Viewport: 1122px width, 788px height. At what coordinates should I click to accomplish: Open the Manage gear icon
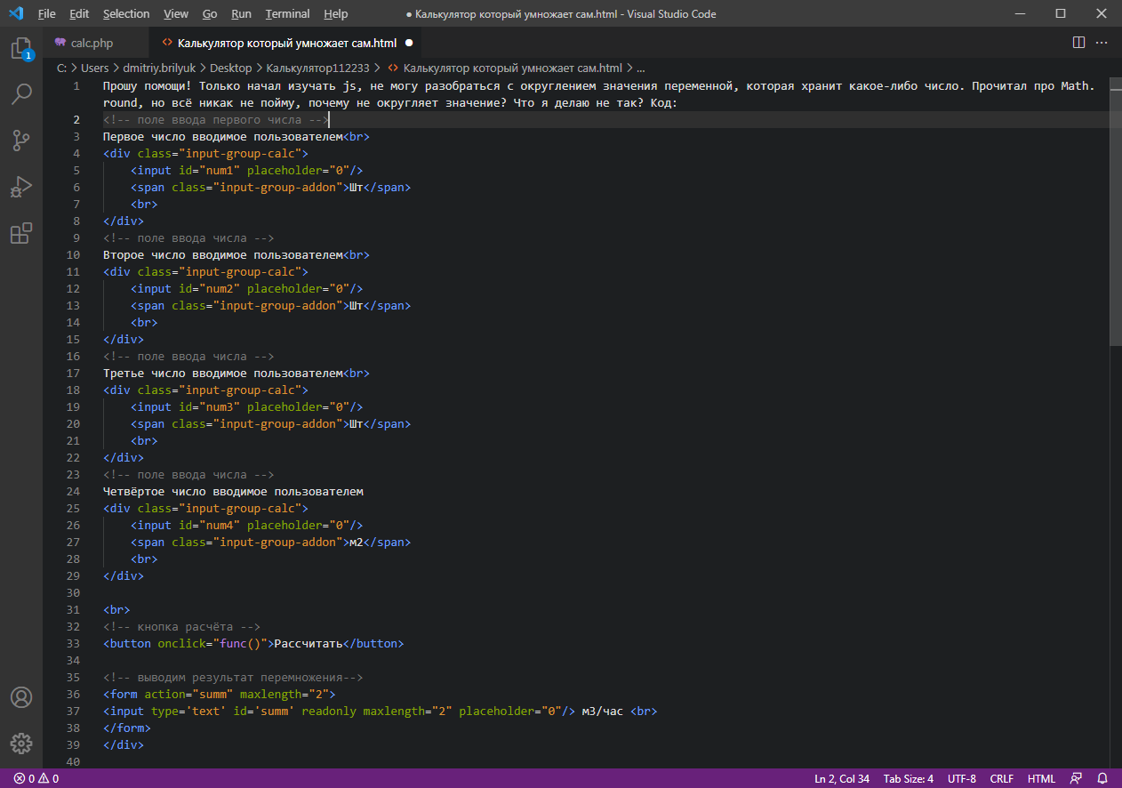21,743
